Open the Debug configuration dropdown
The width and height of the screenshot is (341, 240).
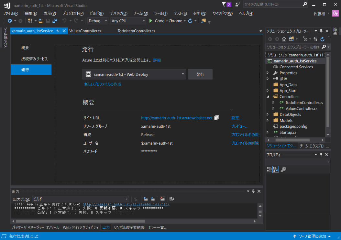click(x=98, y=21)
